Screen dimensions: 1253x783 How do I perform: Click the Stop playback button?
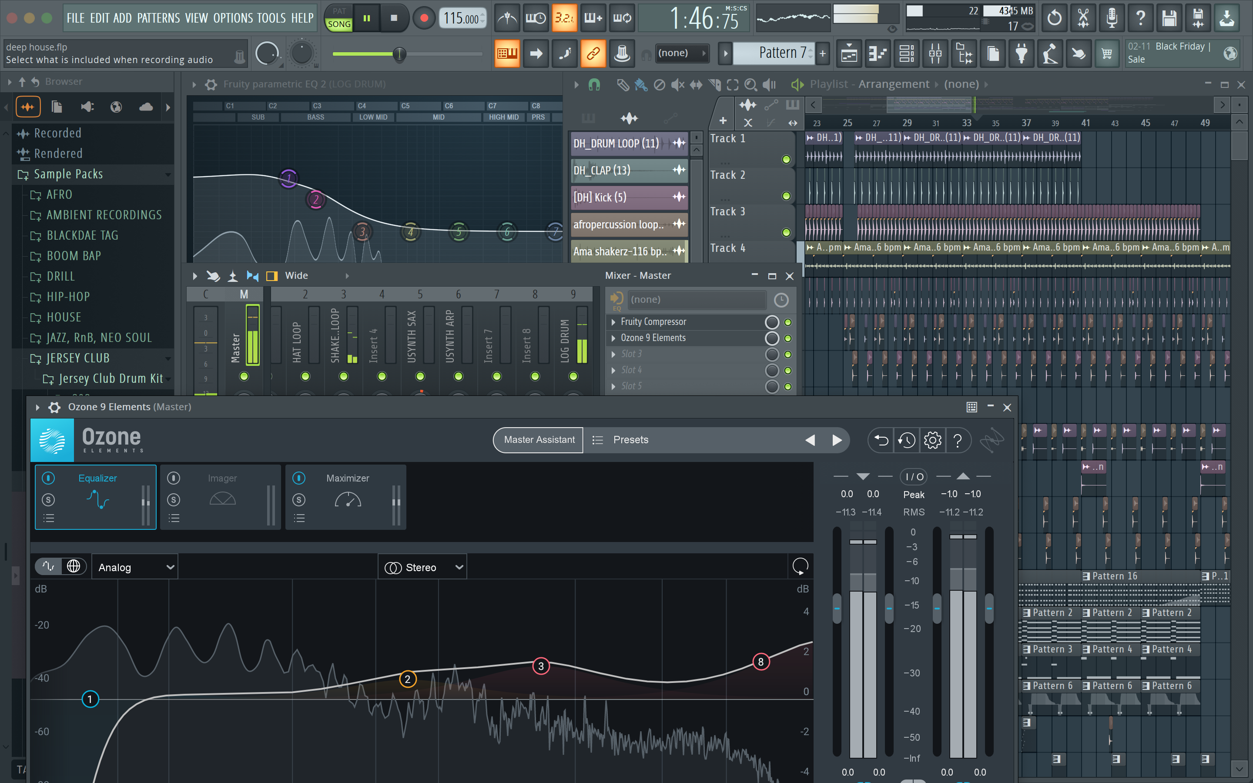click(x=394, y=18)
